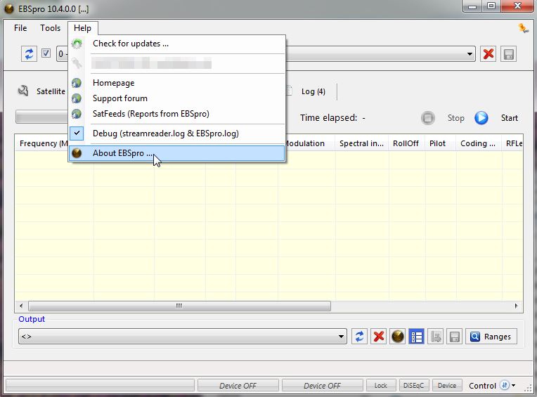
Task: Sort by Modulation column header
Action: (x=306, y=143)
